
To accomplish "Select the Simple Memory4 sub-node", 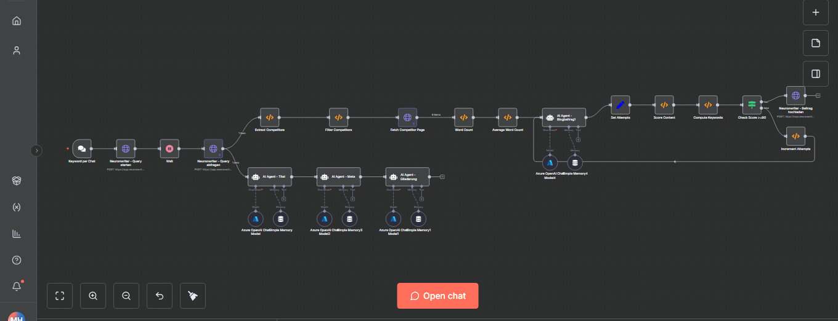I will click(x=576, y=162).
